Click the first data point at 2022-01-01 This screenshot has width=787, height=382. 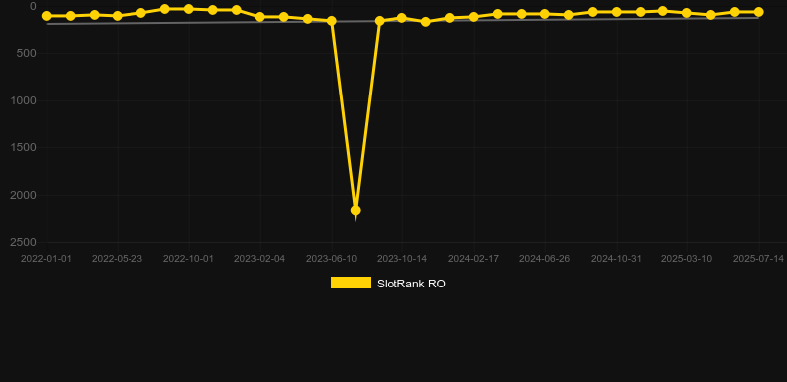tap(47, 16)
